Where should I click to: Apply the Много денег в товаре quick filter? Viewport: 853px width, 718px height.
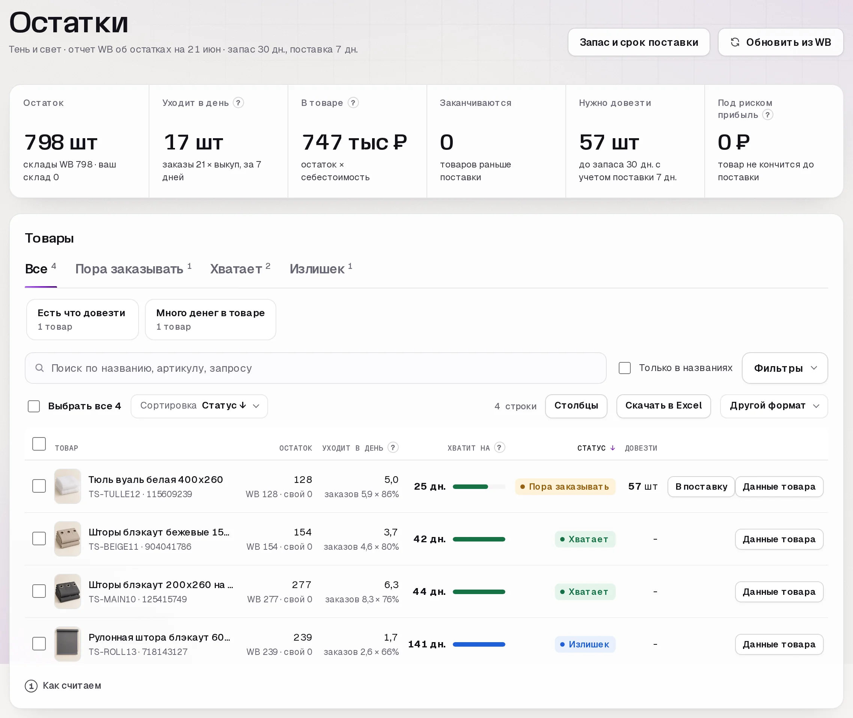210,320
